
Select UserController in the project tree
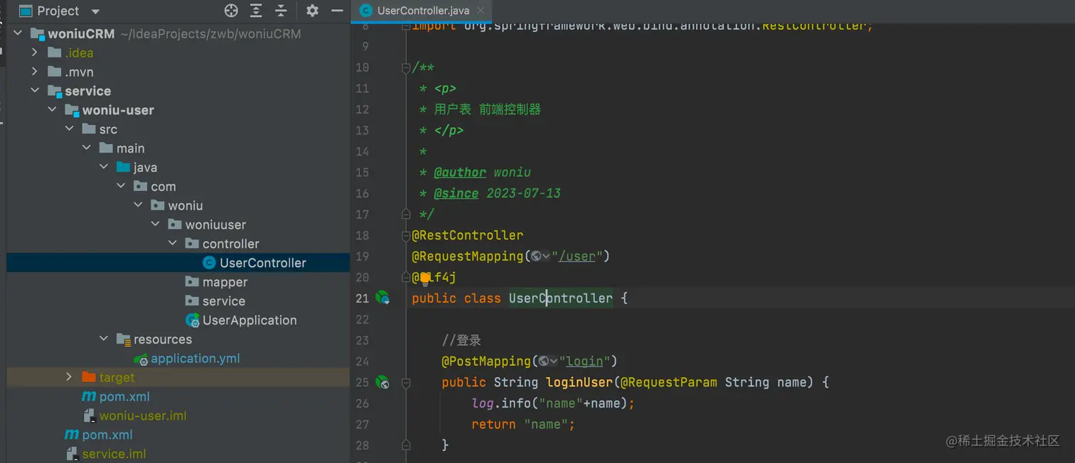[x=178, y=263]
